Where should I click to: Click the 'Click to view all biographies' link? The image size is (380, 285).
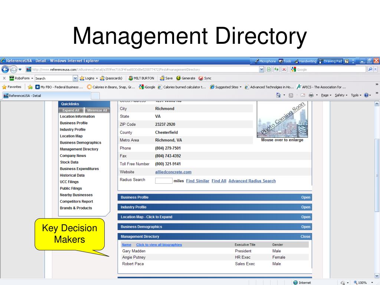(x=159, y=245)
